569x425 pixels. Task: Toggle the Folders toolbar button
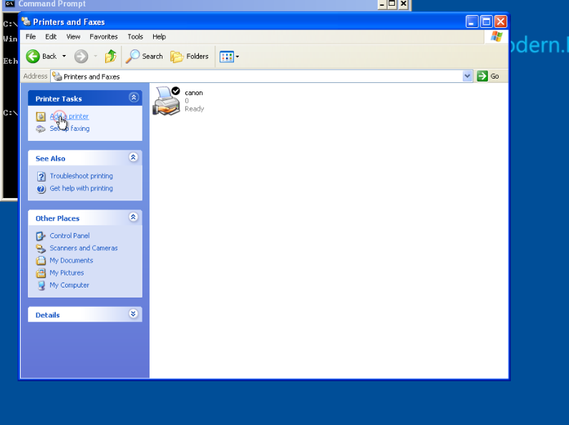click(190, 57)
